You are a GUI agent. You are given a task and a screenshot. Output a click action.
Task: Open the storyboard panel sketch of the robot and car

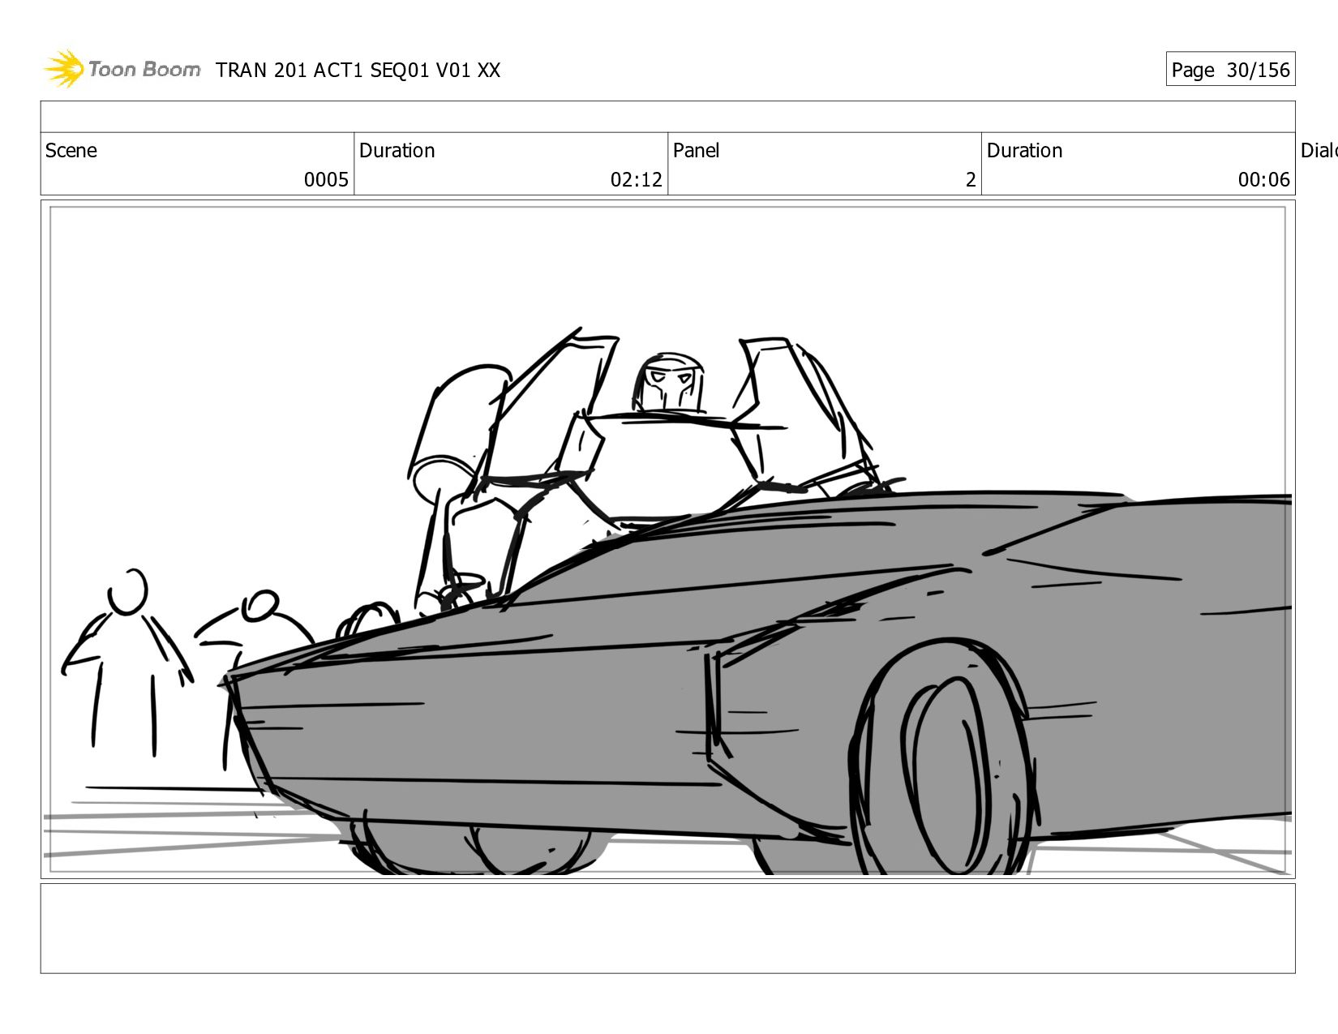(668, 539)
